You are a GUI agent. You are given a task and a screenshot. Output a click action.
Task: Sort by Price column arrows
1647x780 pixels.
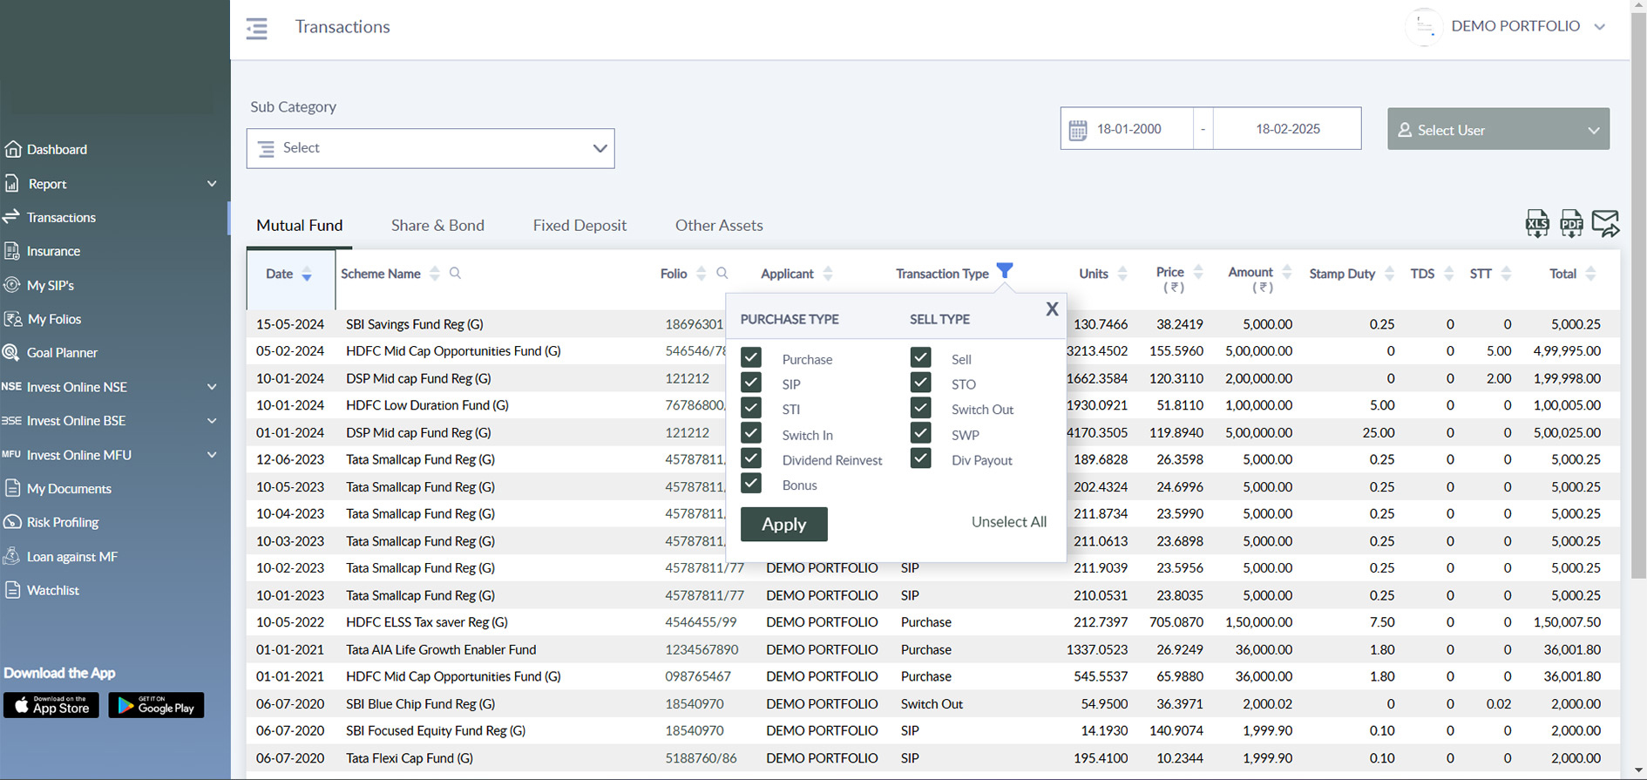pos(1198,272)
